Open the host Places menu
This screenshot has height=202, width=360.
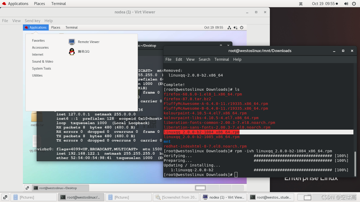click(x=40, y=4)
